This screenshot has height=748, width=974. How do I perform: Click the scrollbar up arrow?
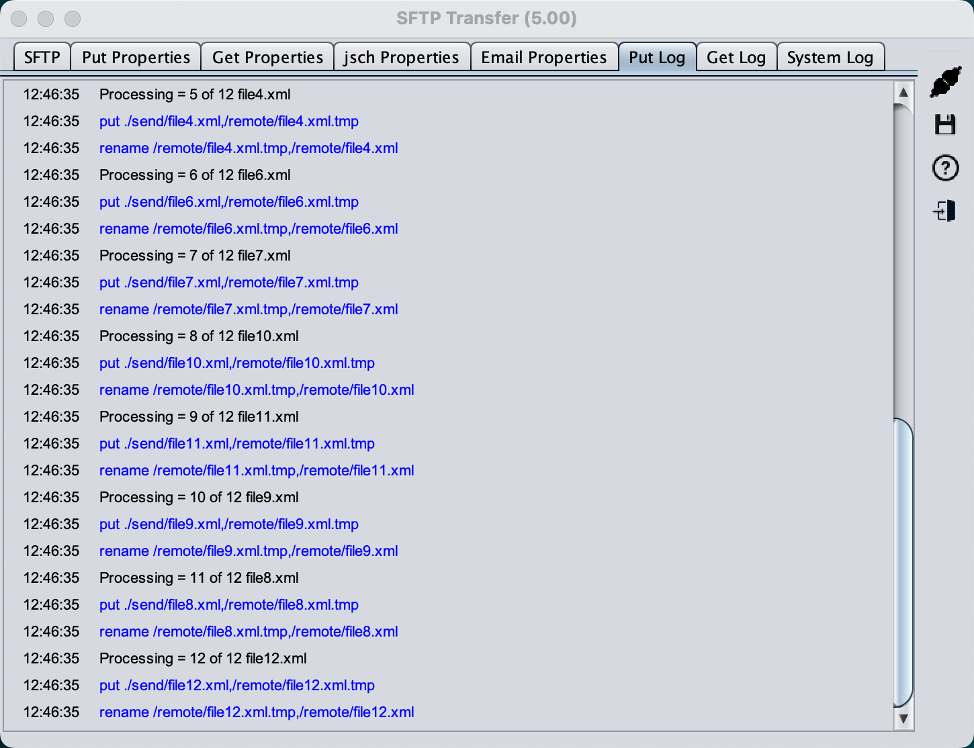click(903, 92)
